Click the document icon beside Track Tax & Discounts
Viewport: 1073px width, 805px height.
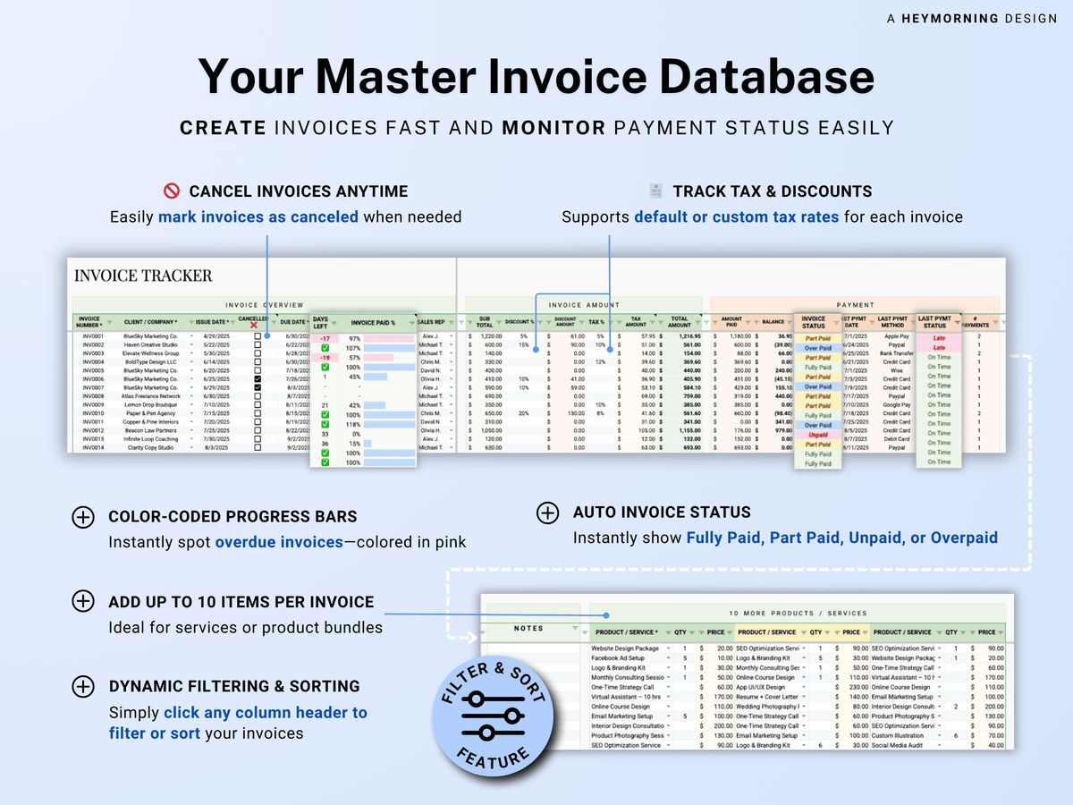656,191
